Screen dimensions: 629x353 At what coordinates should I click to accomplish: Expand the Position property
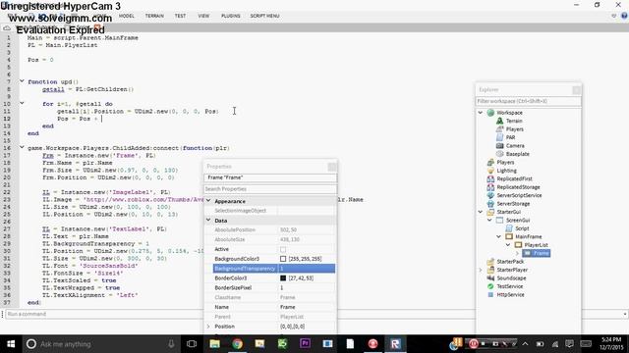208,327
